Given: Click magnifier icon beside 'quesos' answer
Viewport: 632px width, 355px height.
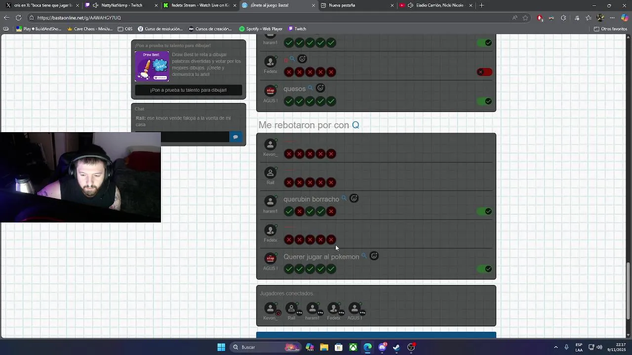Looking at the screenshot, I should tap(311, 88).
